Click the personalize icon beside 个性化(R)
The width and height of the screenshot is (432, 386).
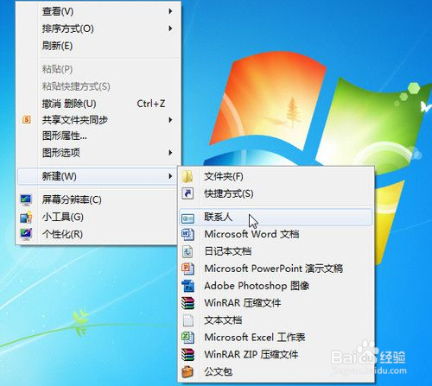pos(26,234)
